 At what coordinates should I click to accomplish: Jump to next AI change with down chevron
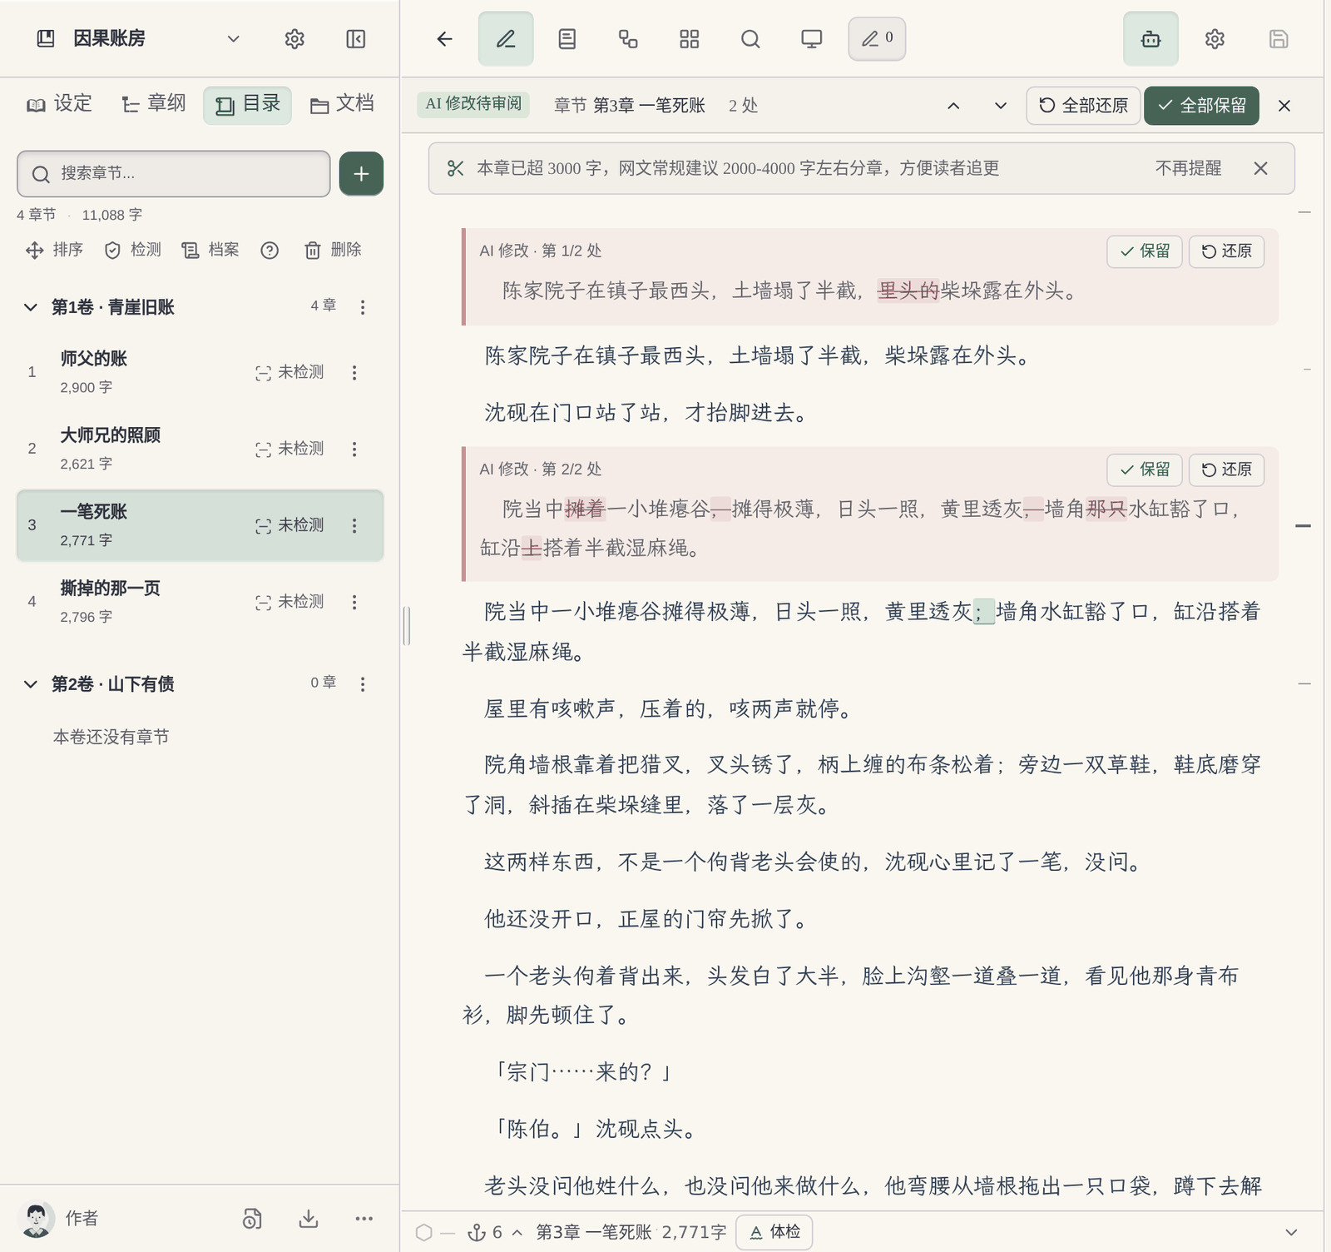click(1001, 106)
